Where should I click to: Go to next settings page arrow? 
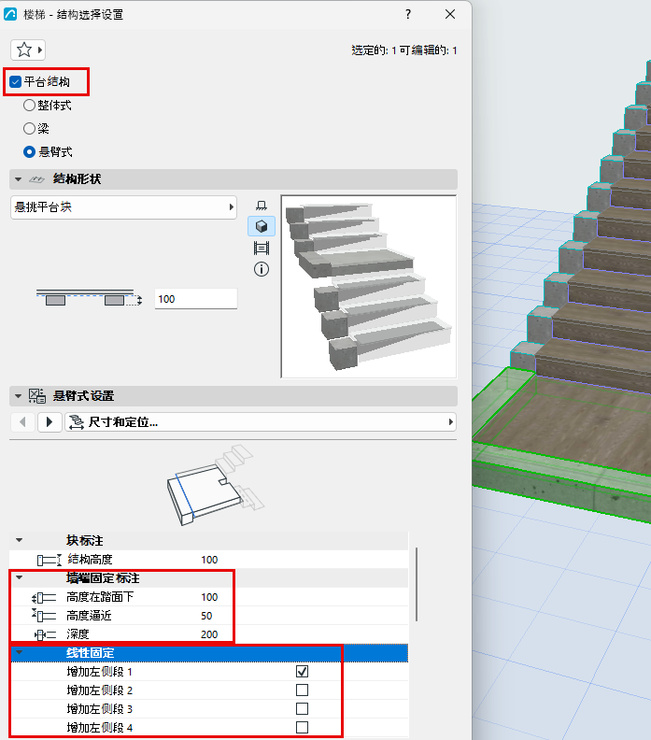[x=50, y=421]
